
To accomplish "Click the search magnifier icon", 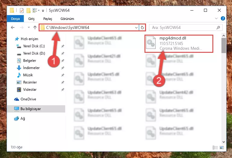I will 218,27.
